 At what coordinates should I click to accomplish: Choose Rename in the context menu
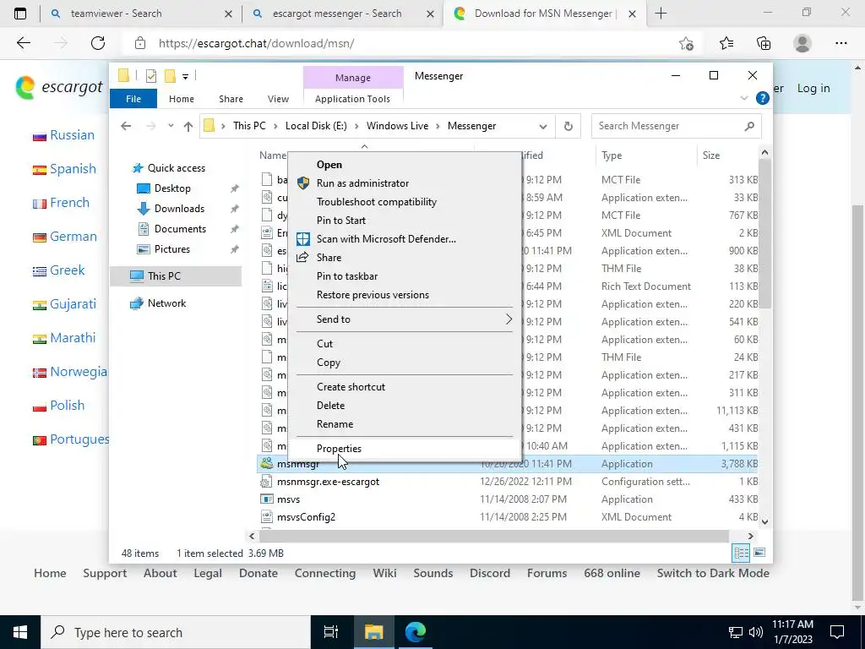coord(335,424)
